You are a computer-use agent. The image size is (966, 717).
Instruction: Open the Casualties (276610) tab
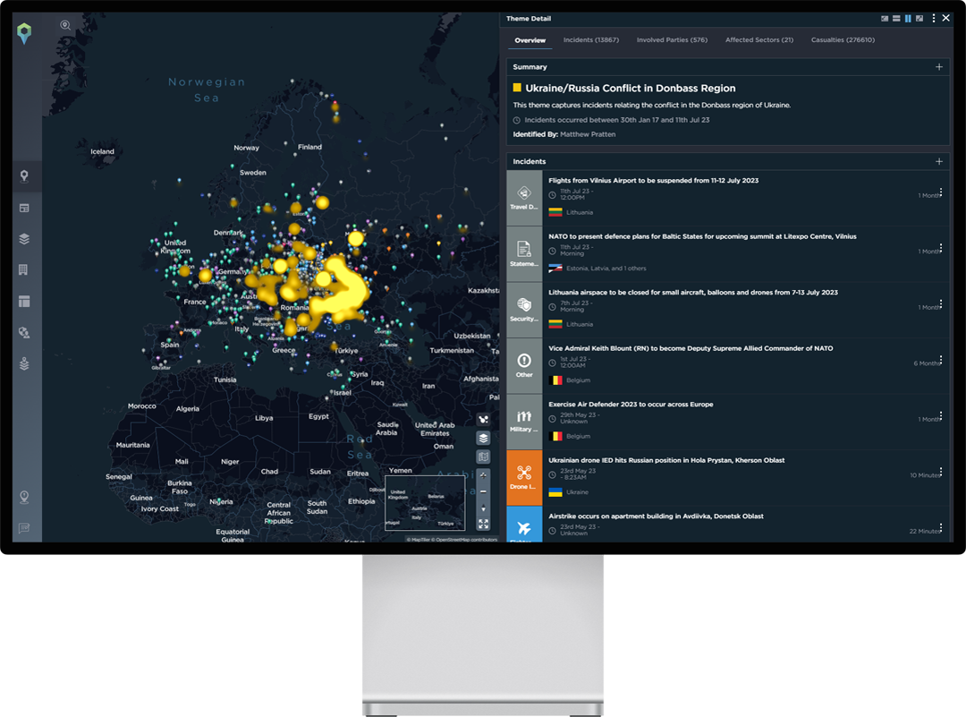[x=843, y=40]
